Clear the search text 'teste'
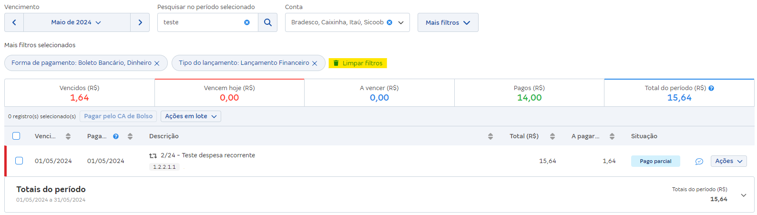This screenshot has height=215, width=757. 247,22
